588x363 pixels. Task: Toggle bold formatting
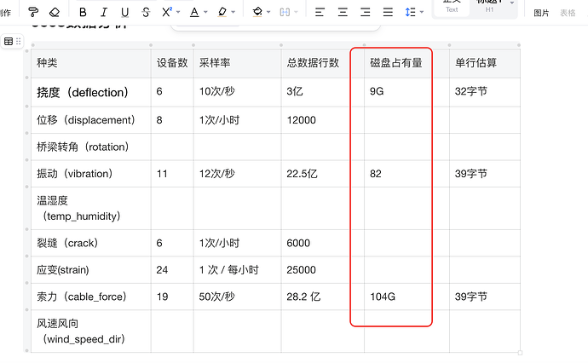point(83,13)
